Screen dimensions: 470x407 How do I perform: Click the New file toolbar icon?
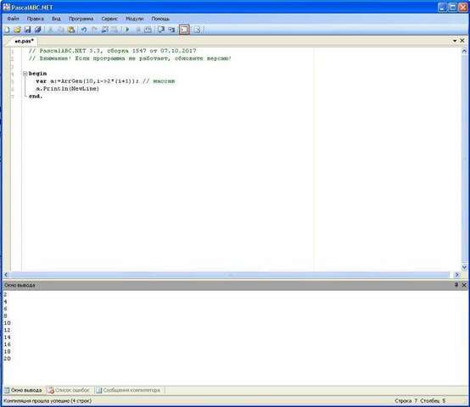[7, 30]
